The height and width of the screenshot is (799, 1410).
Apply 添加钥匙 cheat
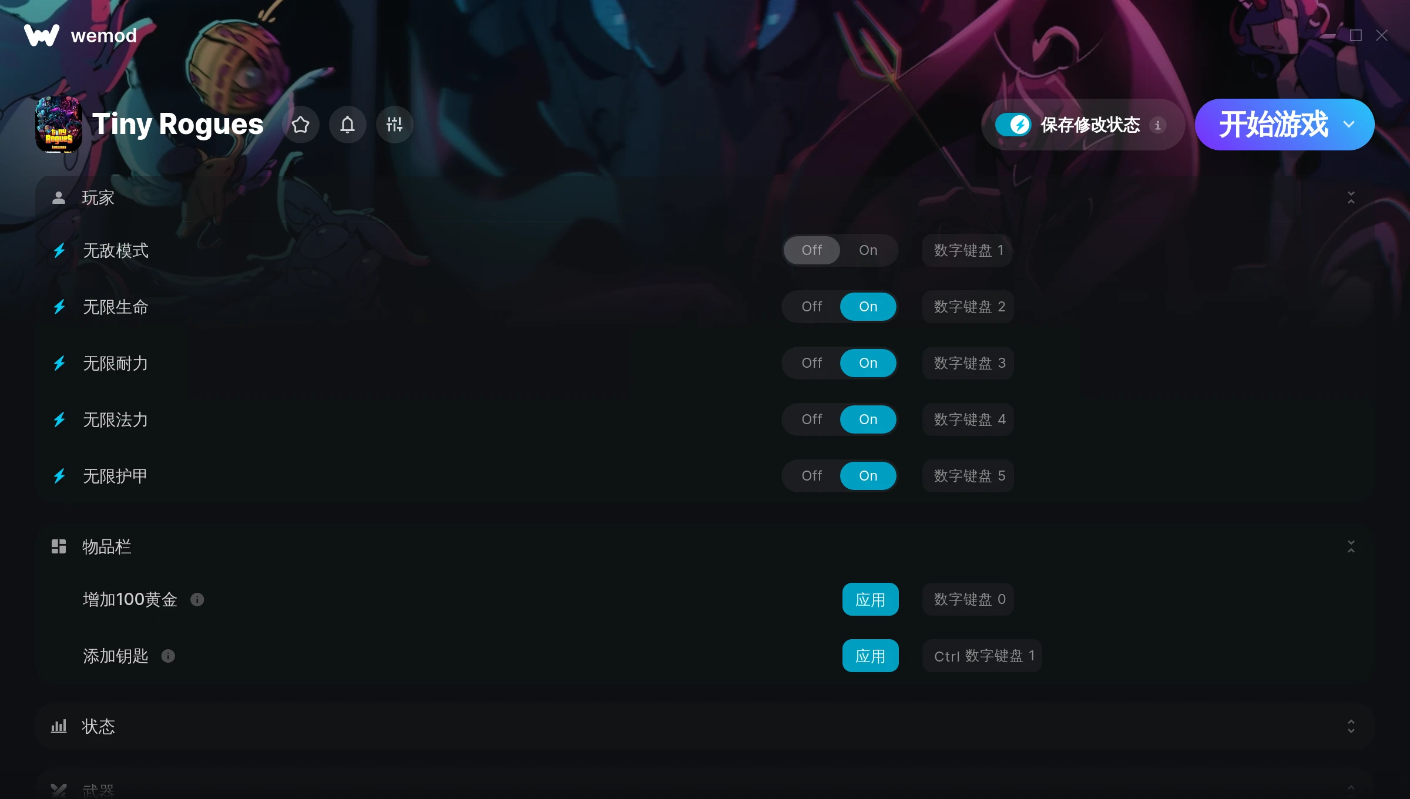(870, 656)
